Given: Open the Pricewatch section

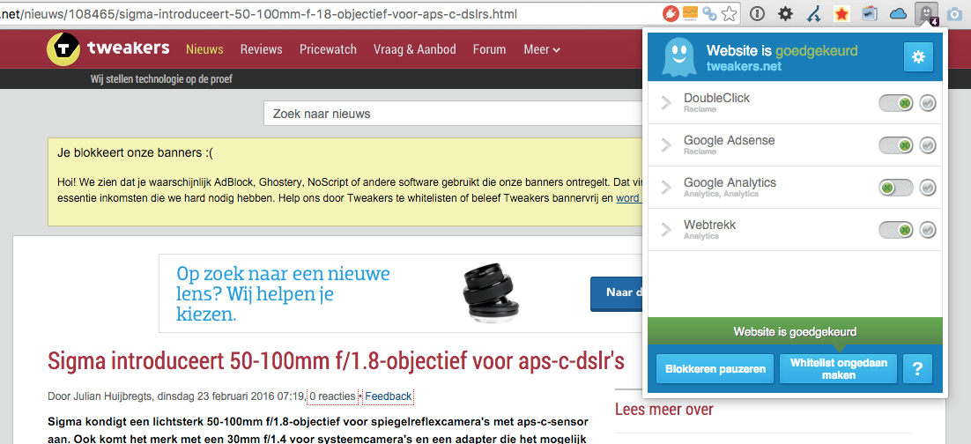Looking at the screenshot, I should point(328,49).
